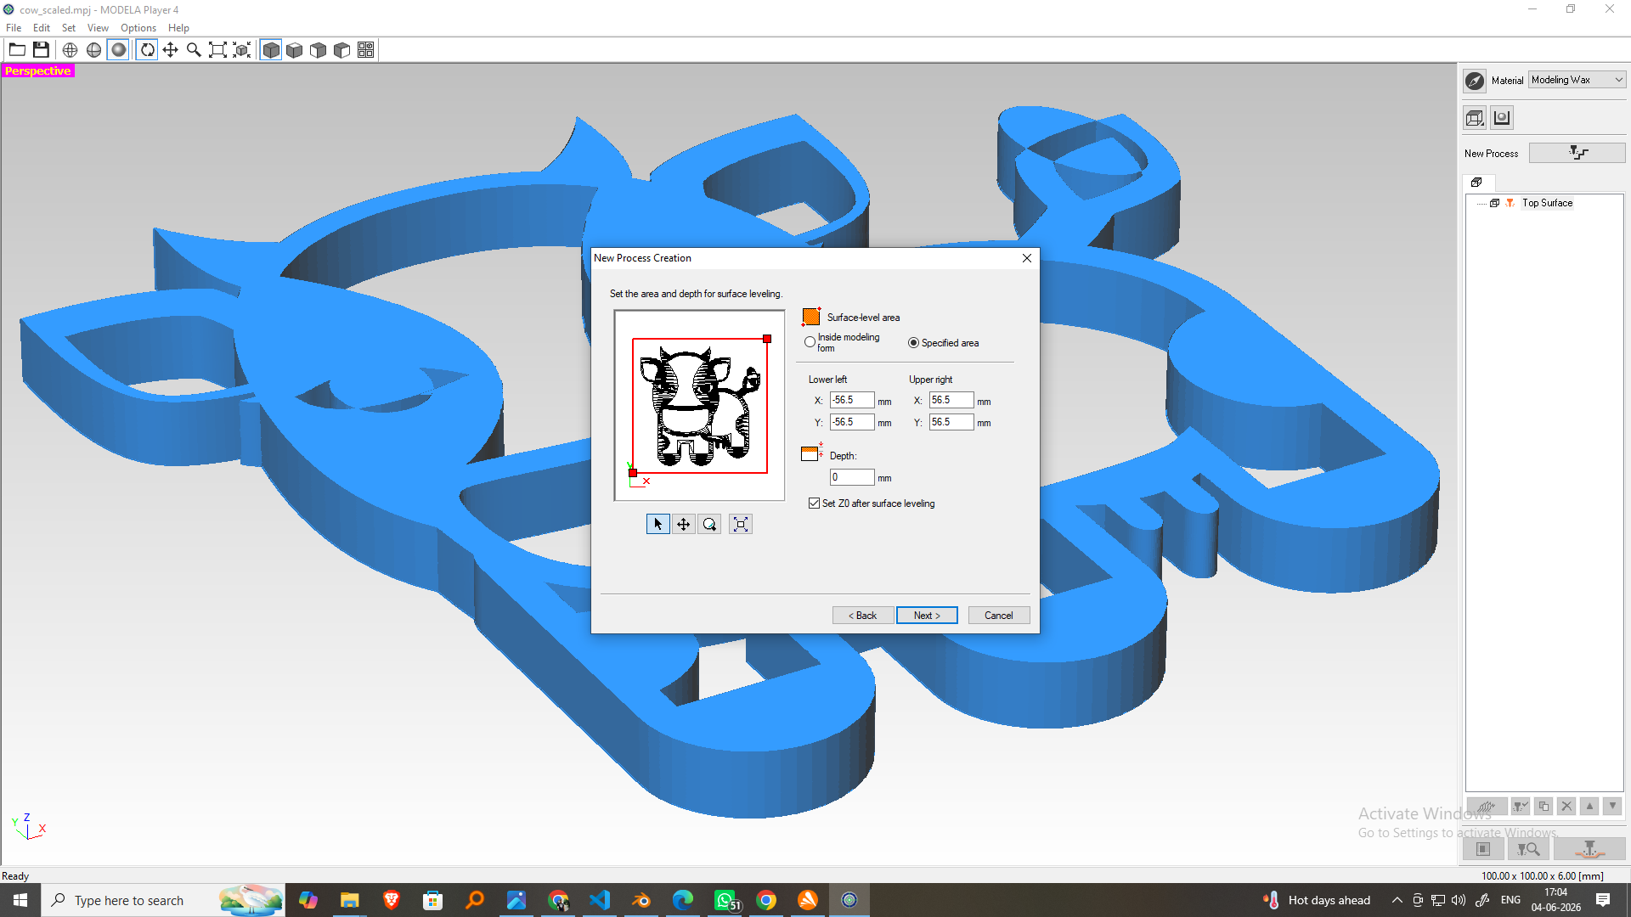Select the zoom magnifier tool in toolbar
This screenshot has height=917, width=1631.
point(195,50)
